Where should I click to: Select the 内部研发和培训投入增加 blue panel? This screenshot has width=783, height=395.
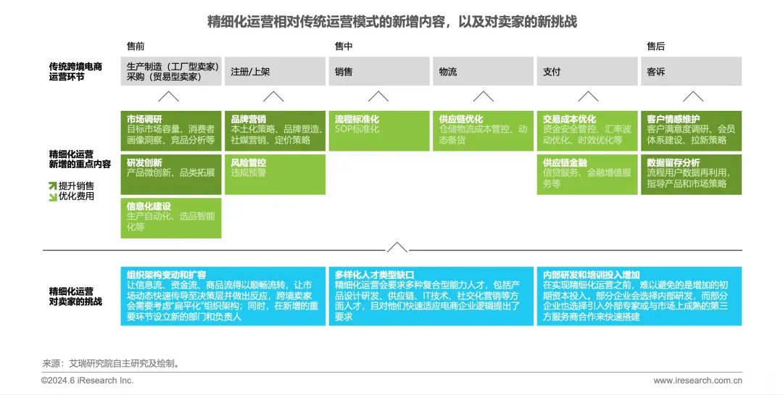639,296
